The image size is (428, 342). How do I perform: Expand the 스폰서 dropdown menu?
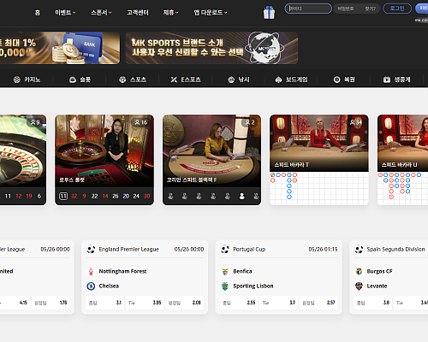coord(101,13)
